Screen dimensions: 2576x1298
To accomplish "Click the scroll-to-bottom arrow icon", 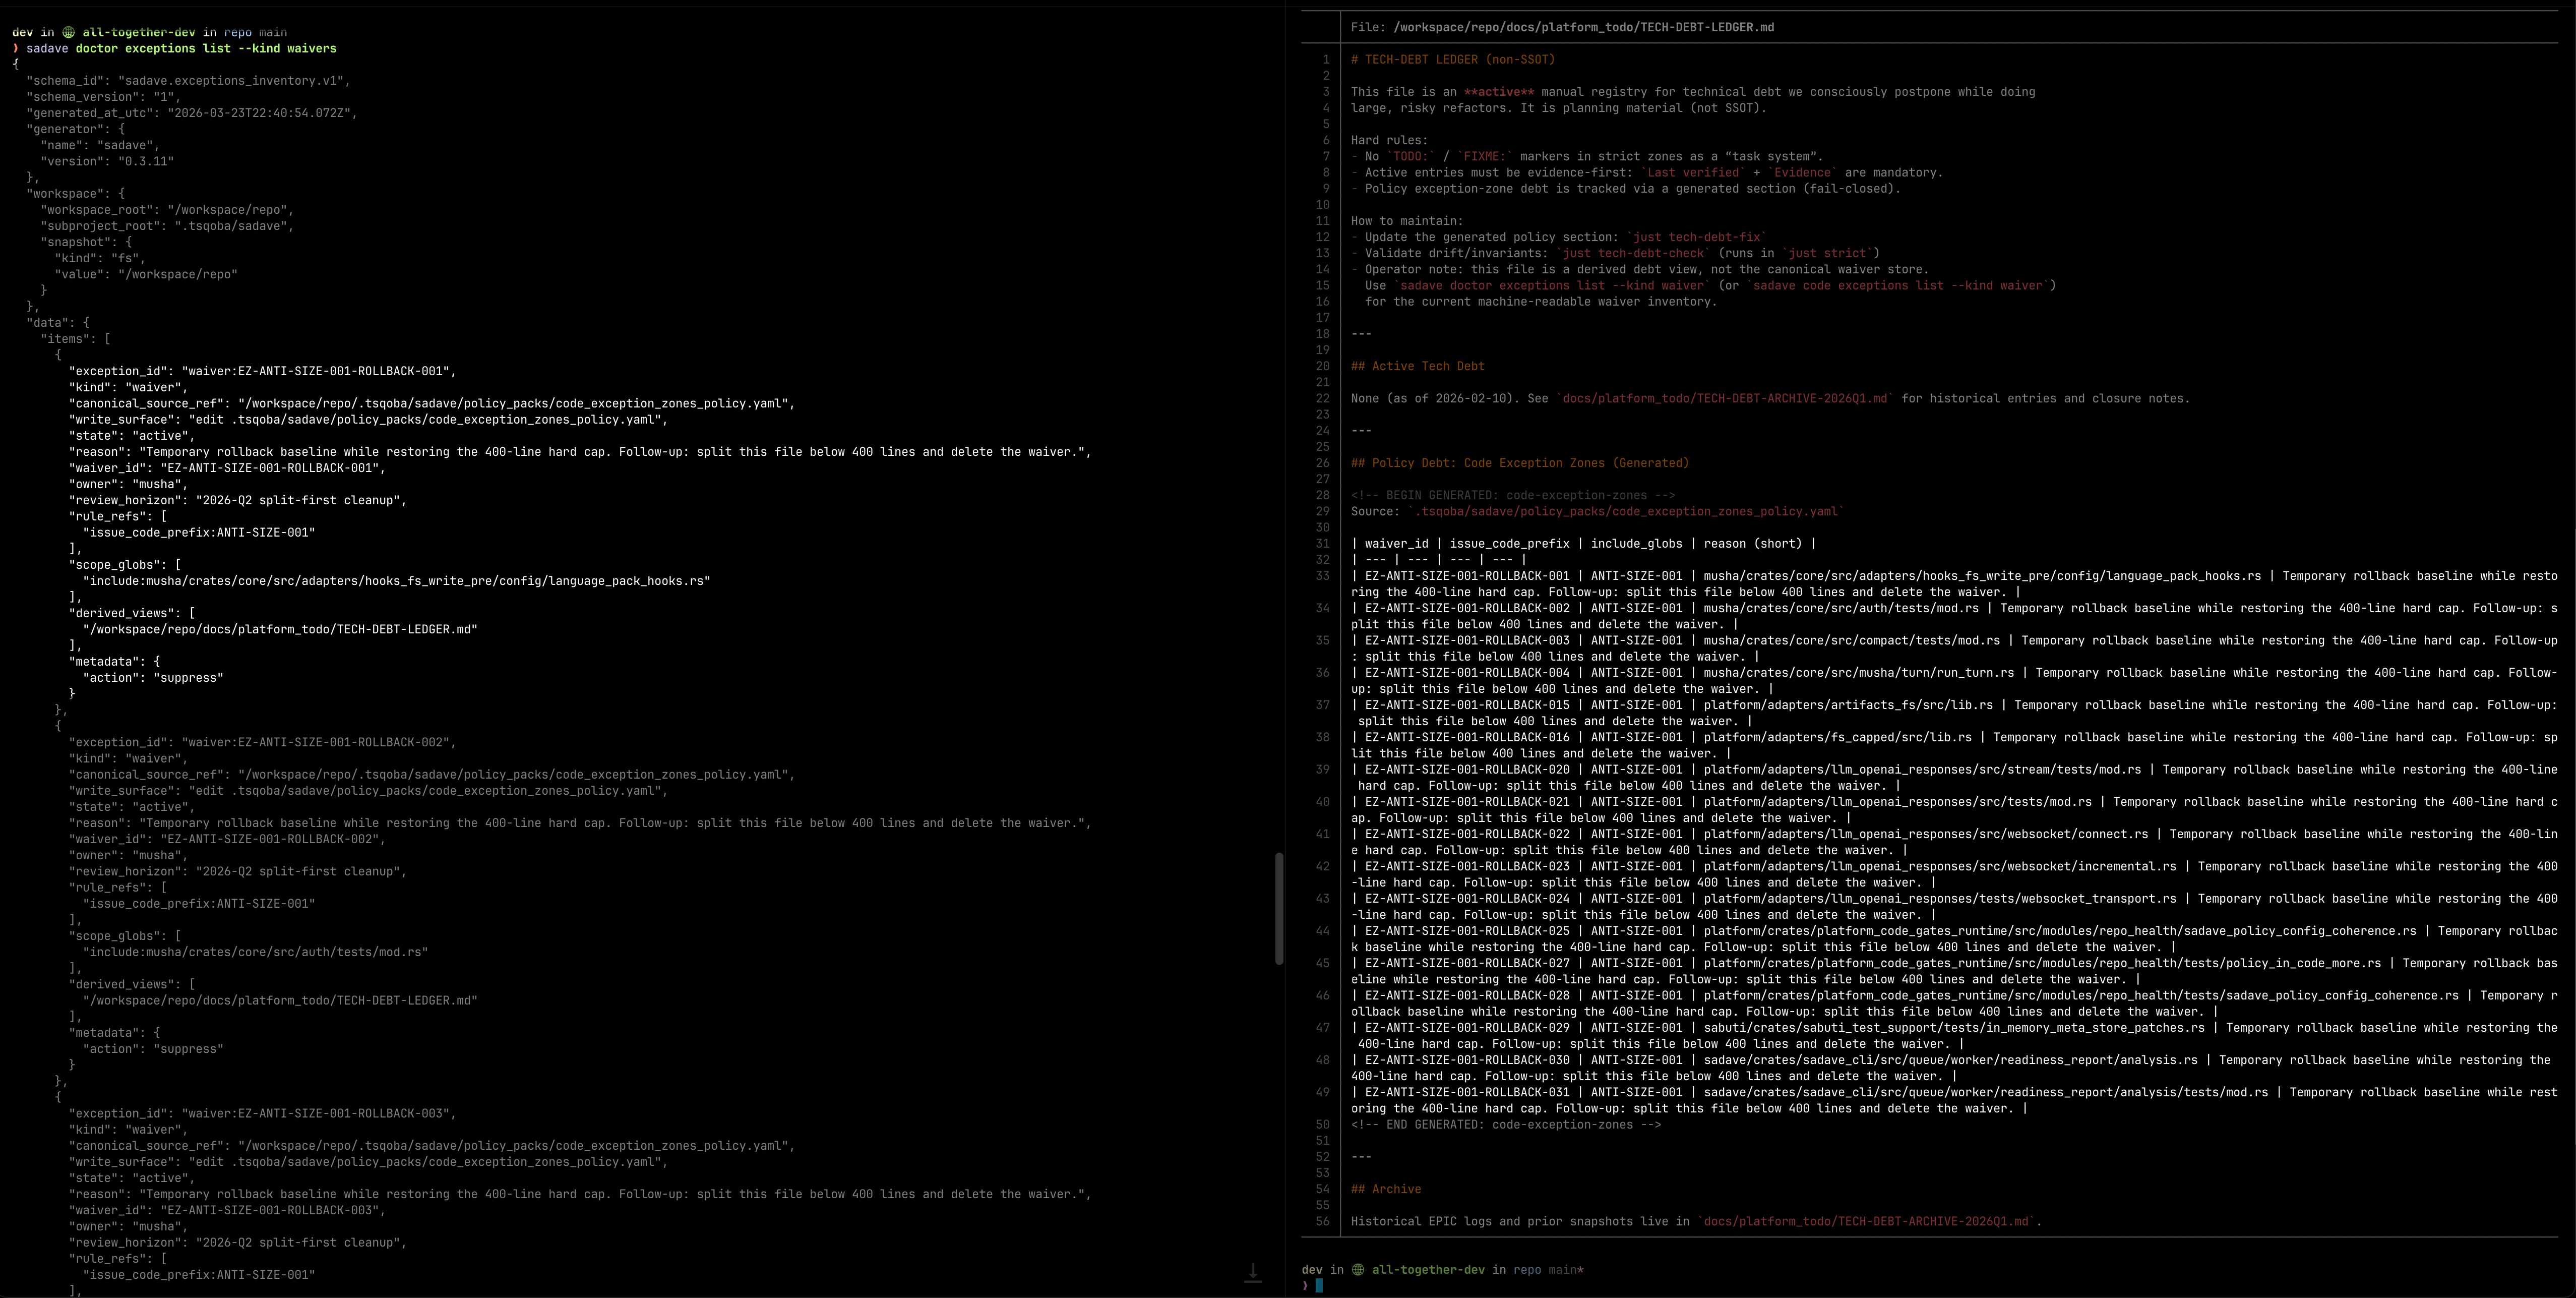I will tap(1253, 1271).
